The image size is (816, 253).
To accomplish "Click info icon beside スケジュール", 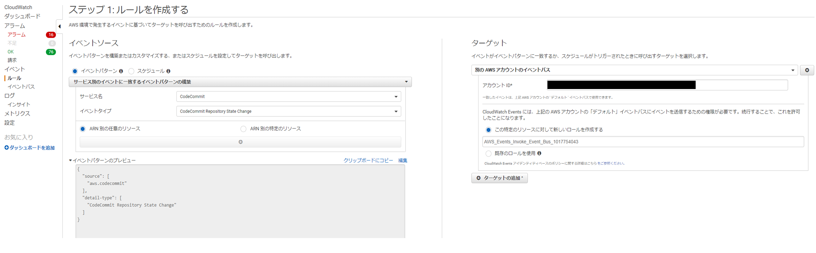I will (168, 71).
